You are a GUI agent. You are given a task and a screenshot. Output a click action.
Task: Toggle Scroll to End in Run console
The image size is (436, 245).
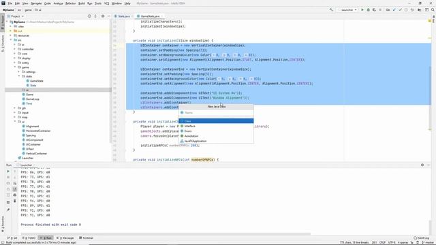(x=15, y=189)
